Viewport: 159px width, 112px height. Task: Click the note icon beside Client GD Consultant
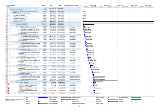[x=9, y=16]
